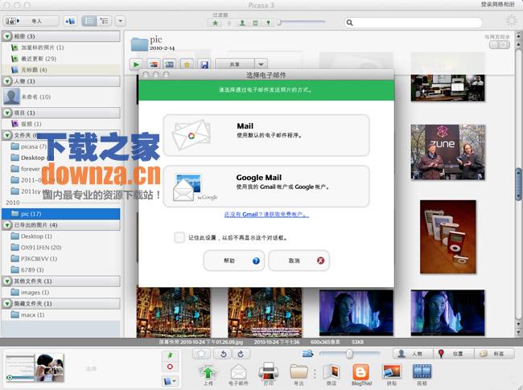
Task: Click the 共享 share button
Action: 235,64
